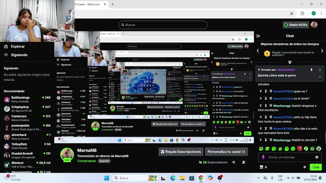Open Copilot from the taskbar
326x183 pixels.
[x=210, y=178]
